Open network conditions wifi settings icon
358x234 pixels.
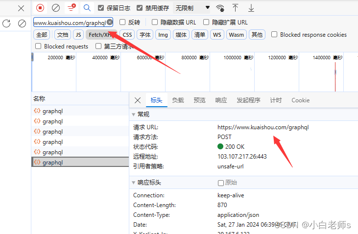(x=220, y=8)
